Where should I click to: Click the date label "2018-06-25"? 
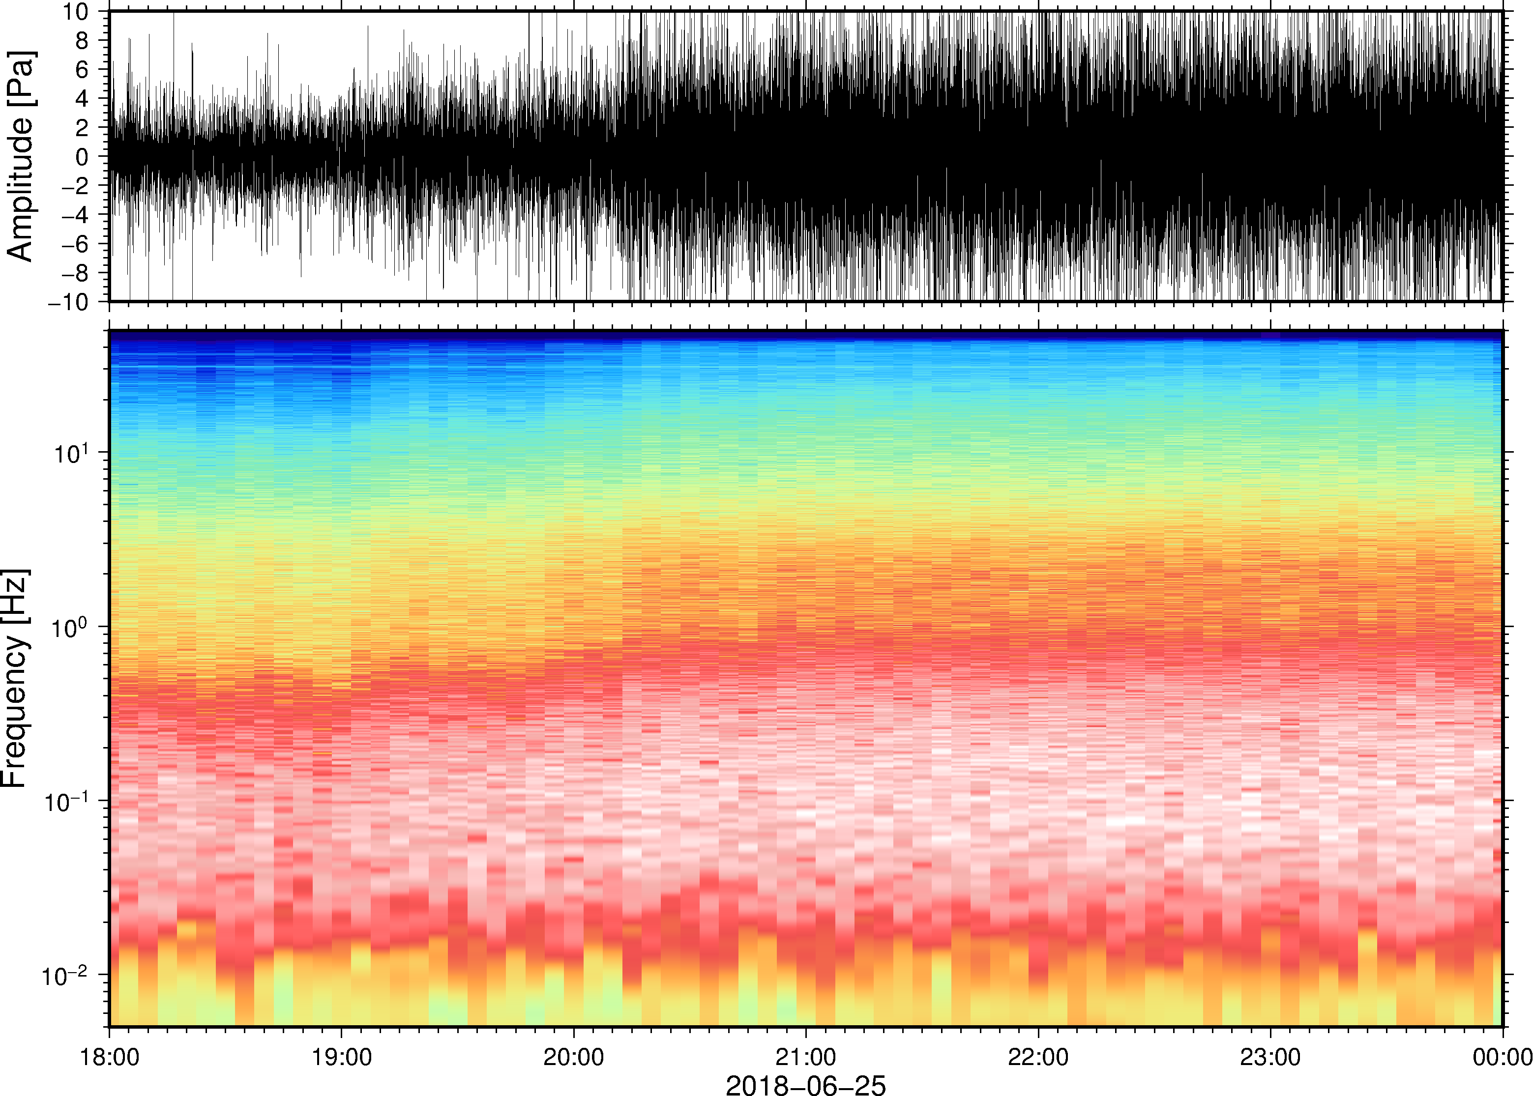coord(805,1085)
